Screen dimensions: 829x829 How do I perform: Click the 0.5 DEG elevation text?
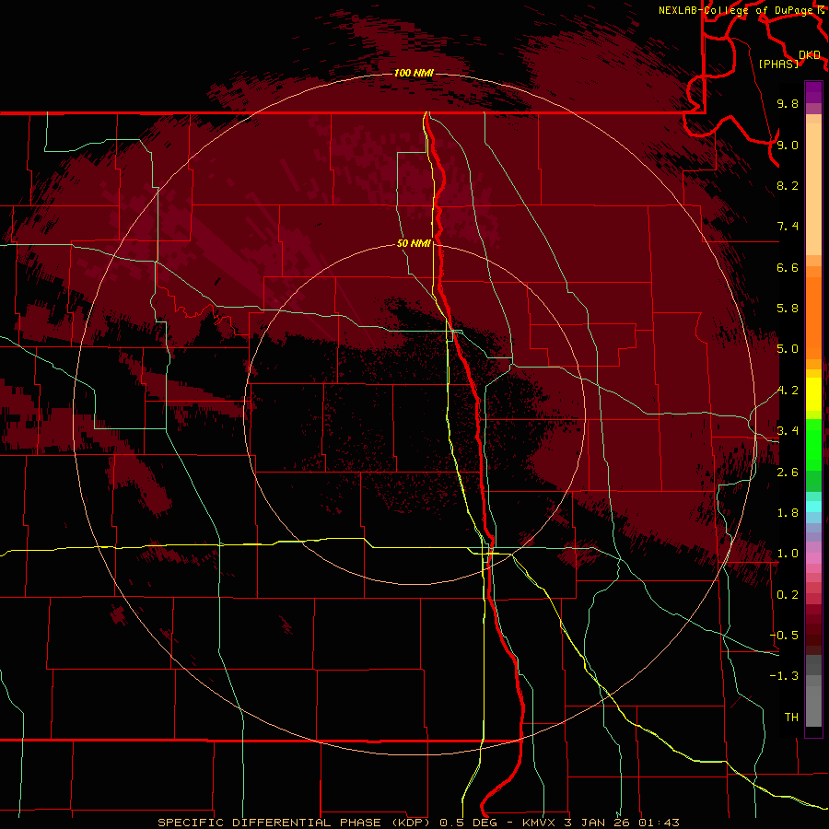469,823
